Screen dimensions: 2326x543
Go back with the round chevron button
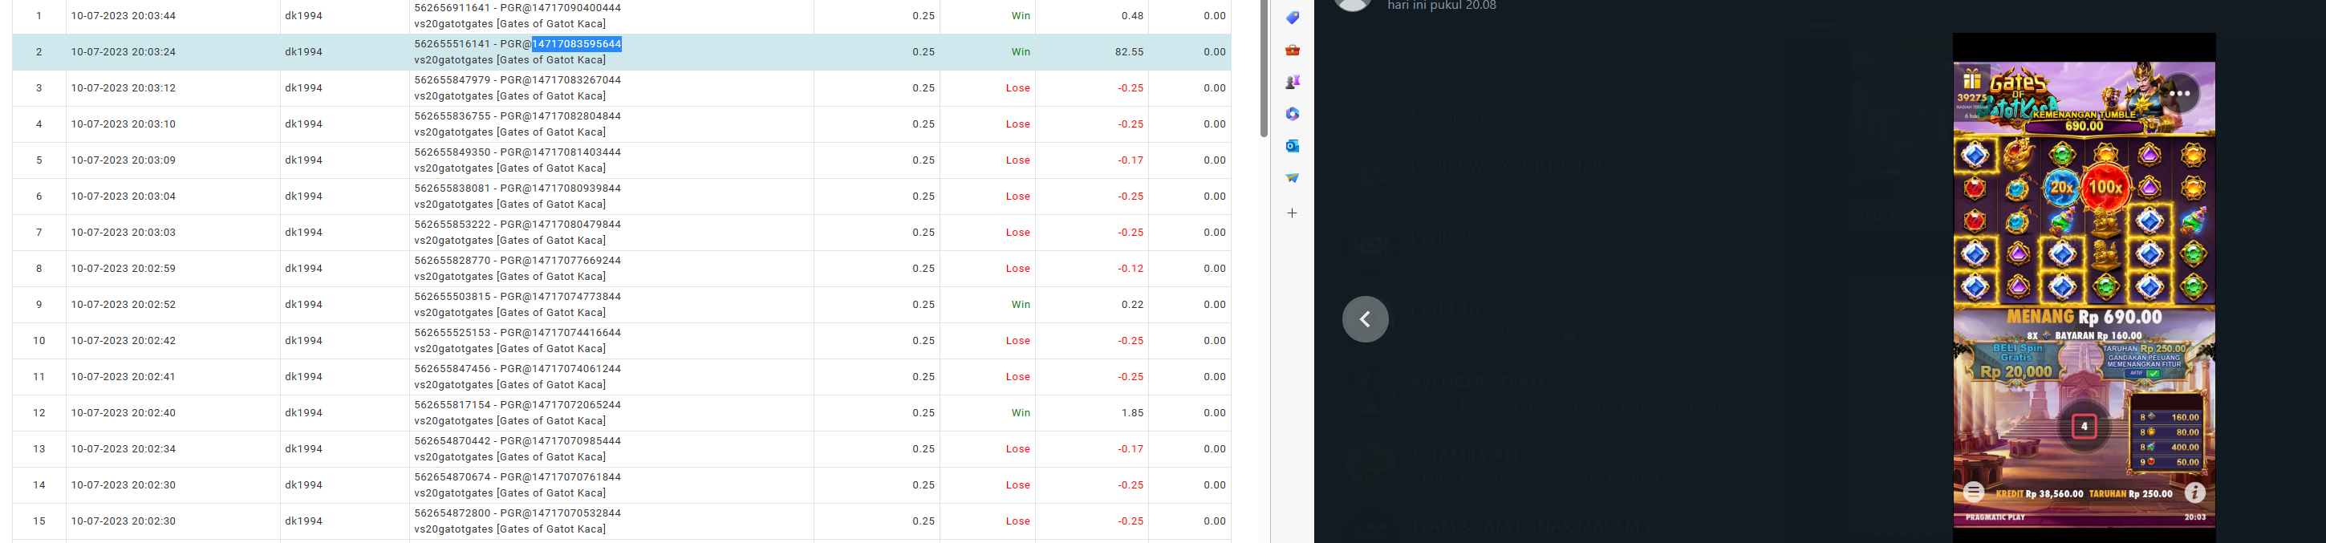click(x=1366, y=319)
